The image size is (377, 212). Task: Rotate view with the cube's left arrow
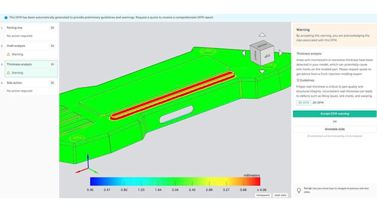[243, 53]
